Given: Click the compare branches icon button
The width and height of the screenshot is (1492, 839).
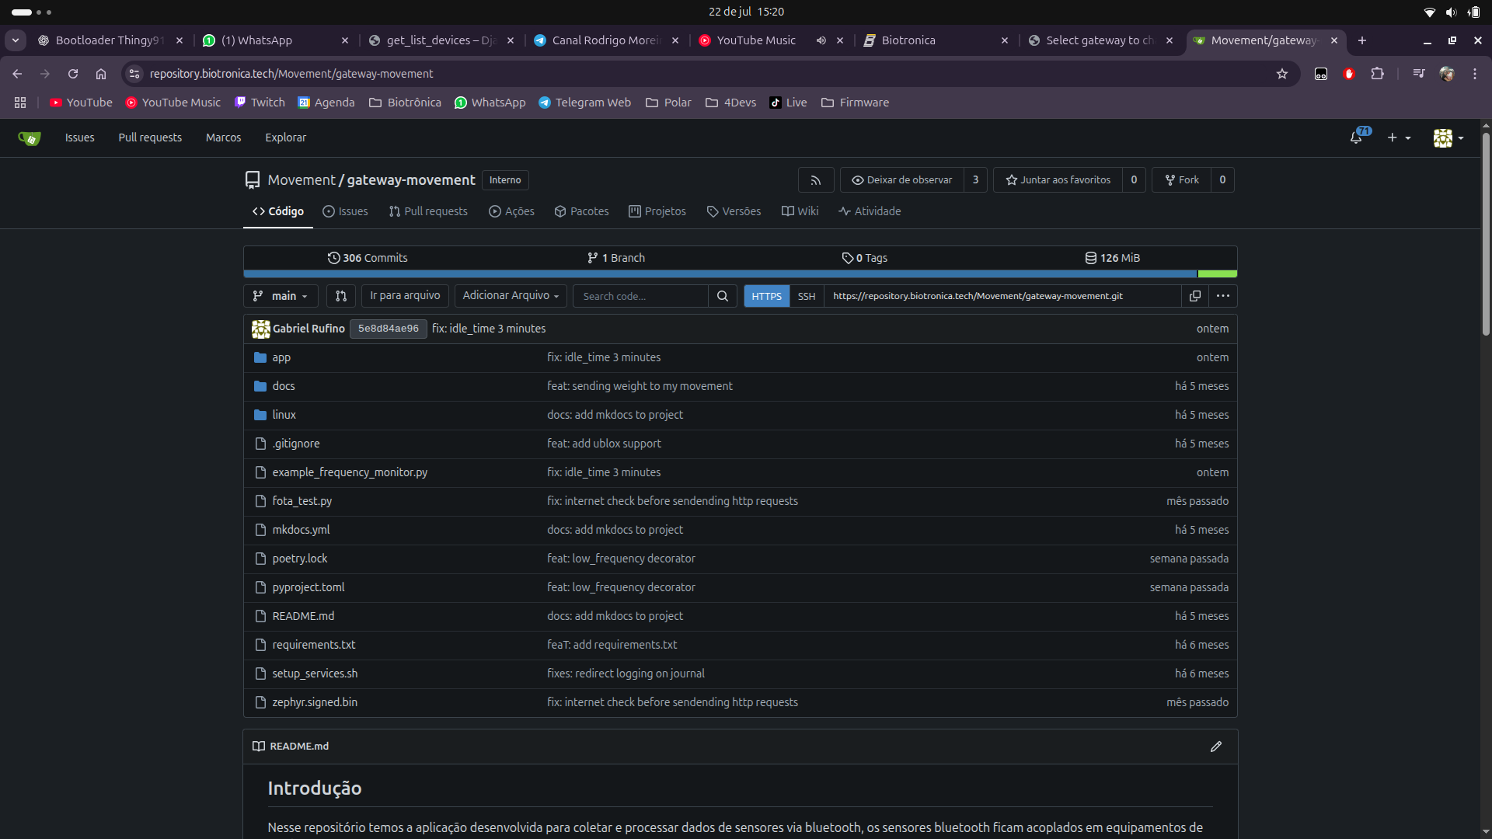Looking at the screenshot, I should [340, 296].
